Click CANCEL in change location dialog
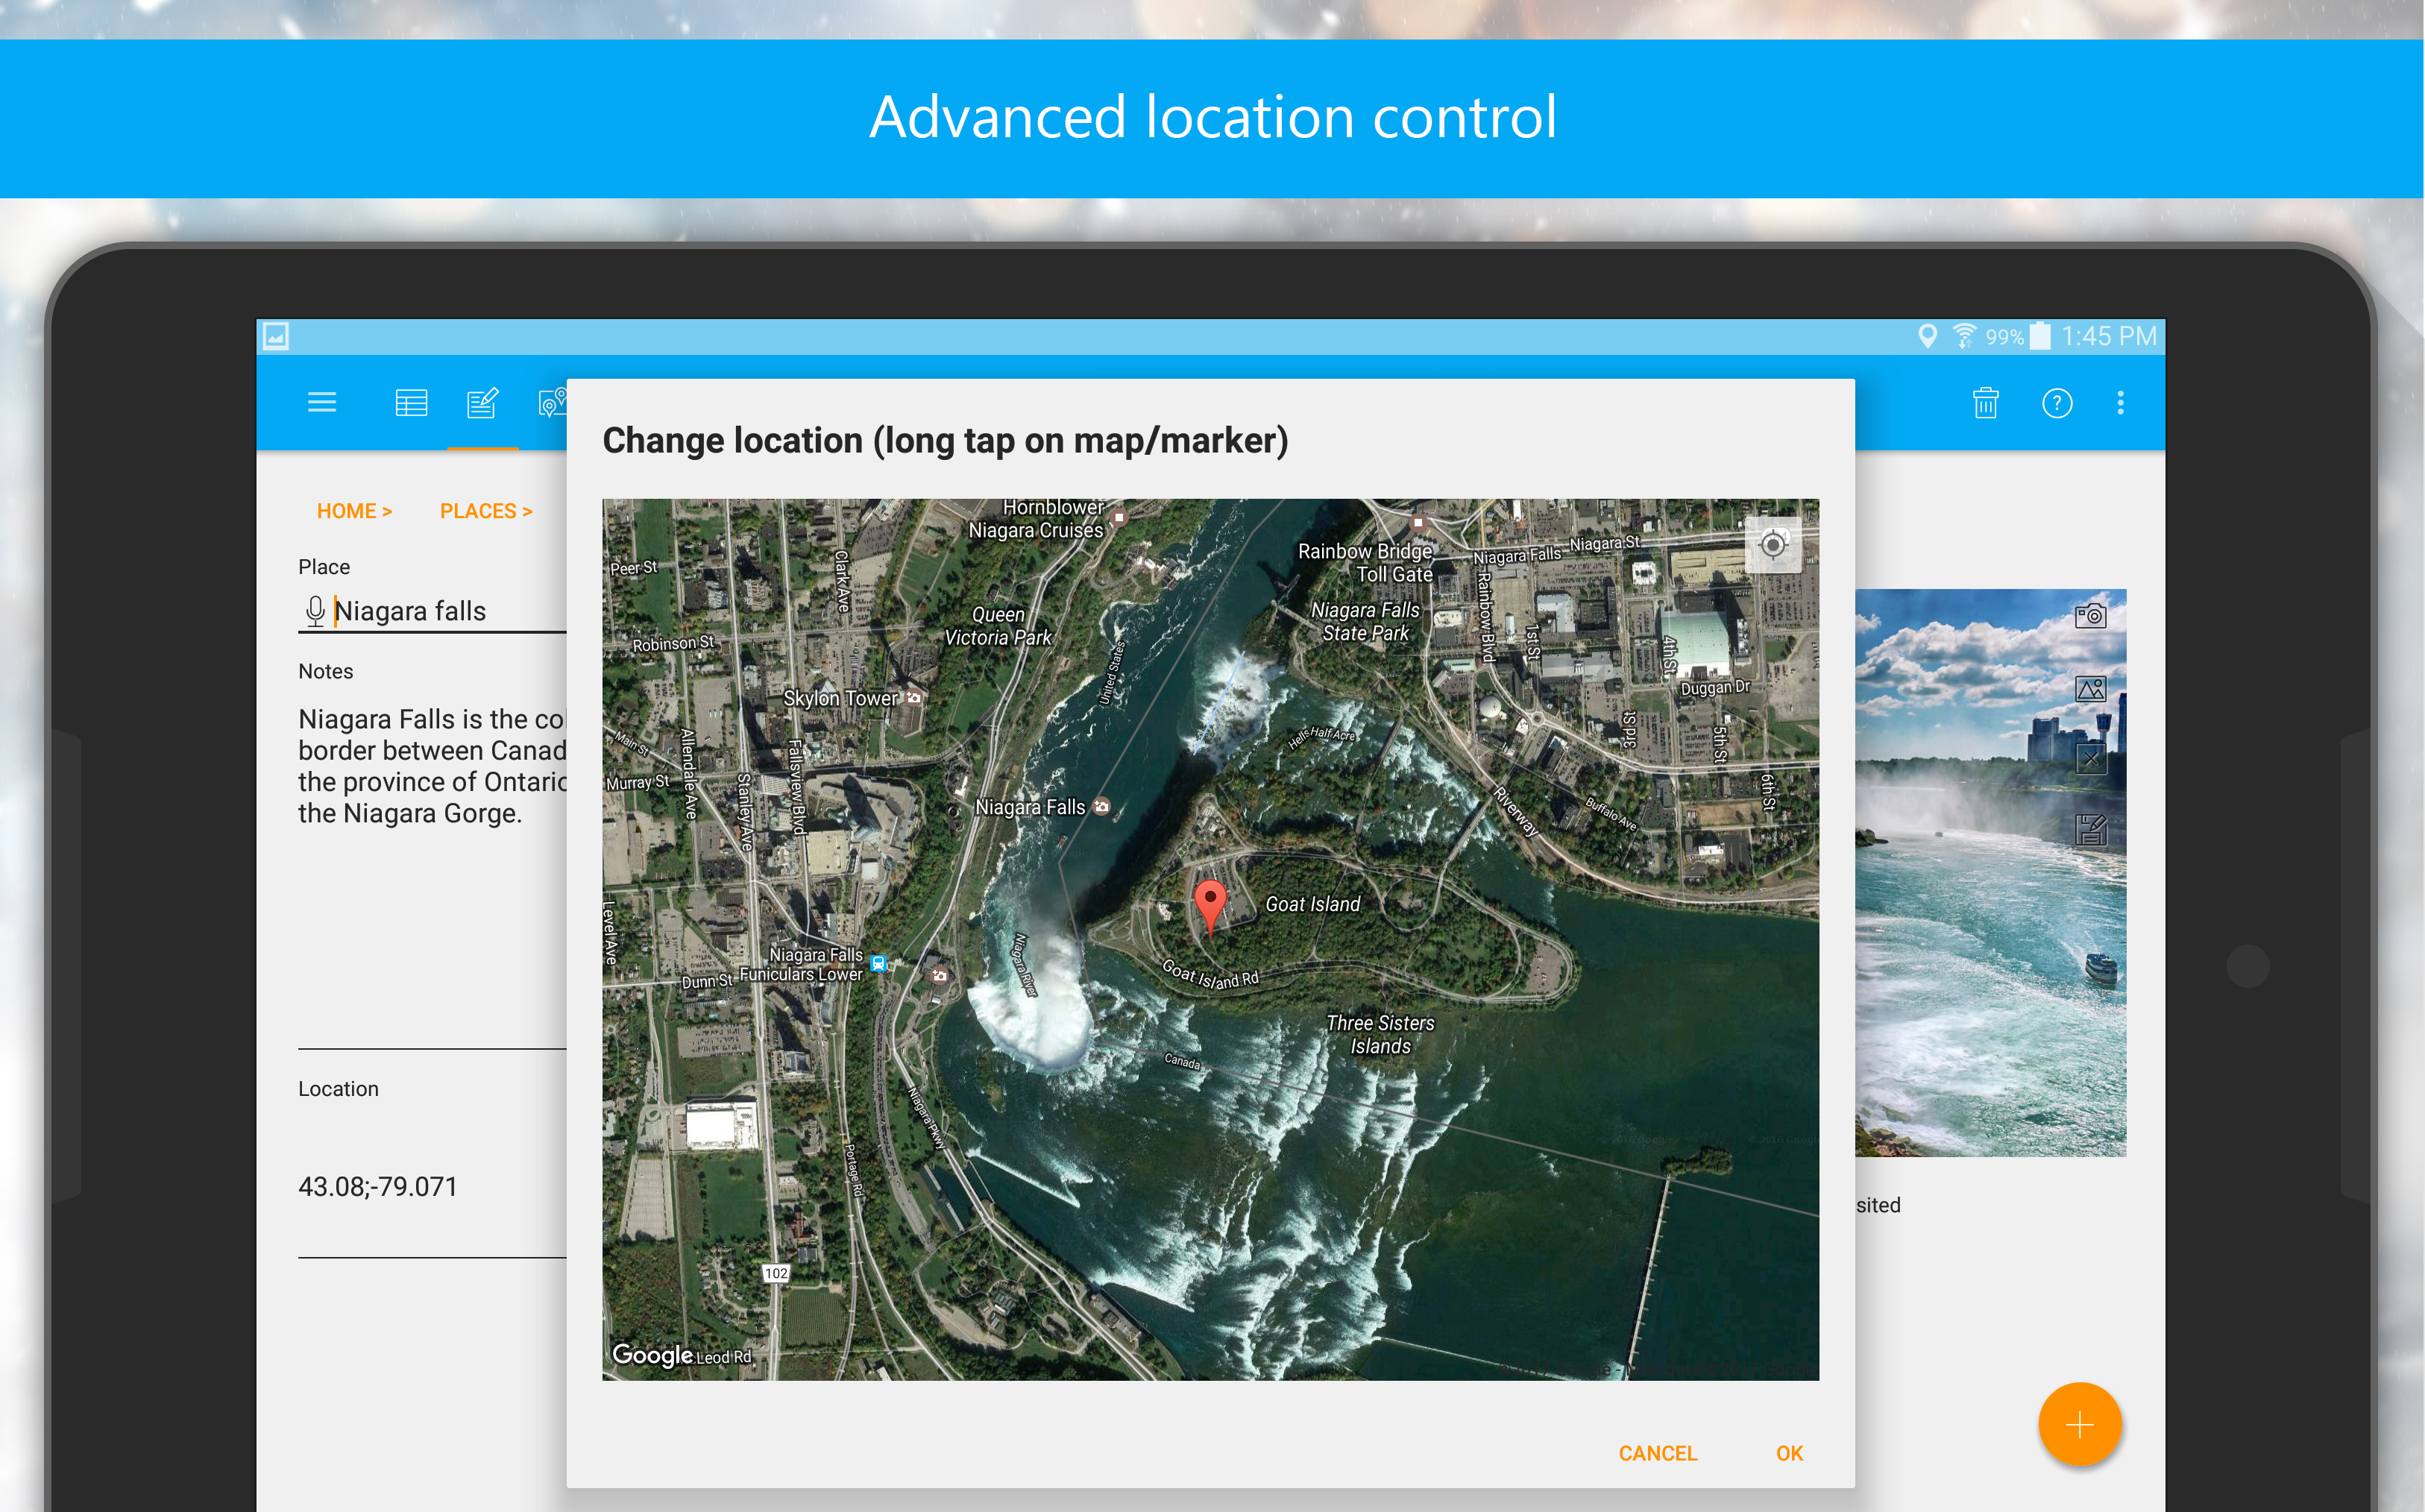 point(1657,1453)
